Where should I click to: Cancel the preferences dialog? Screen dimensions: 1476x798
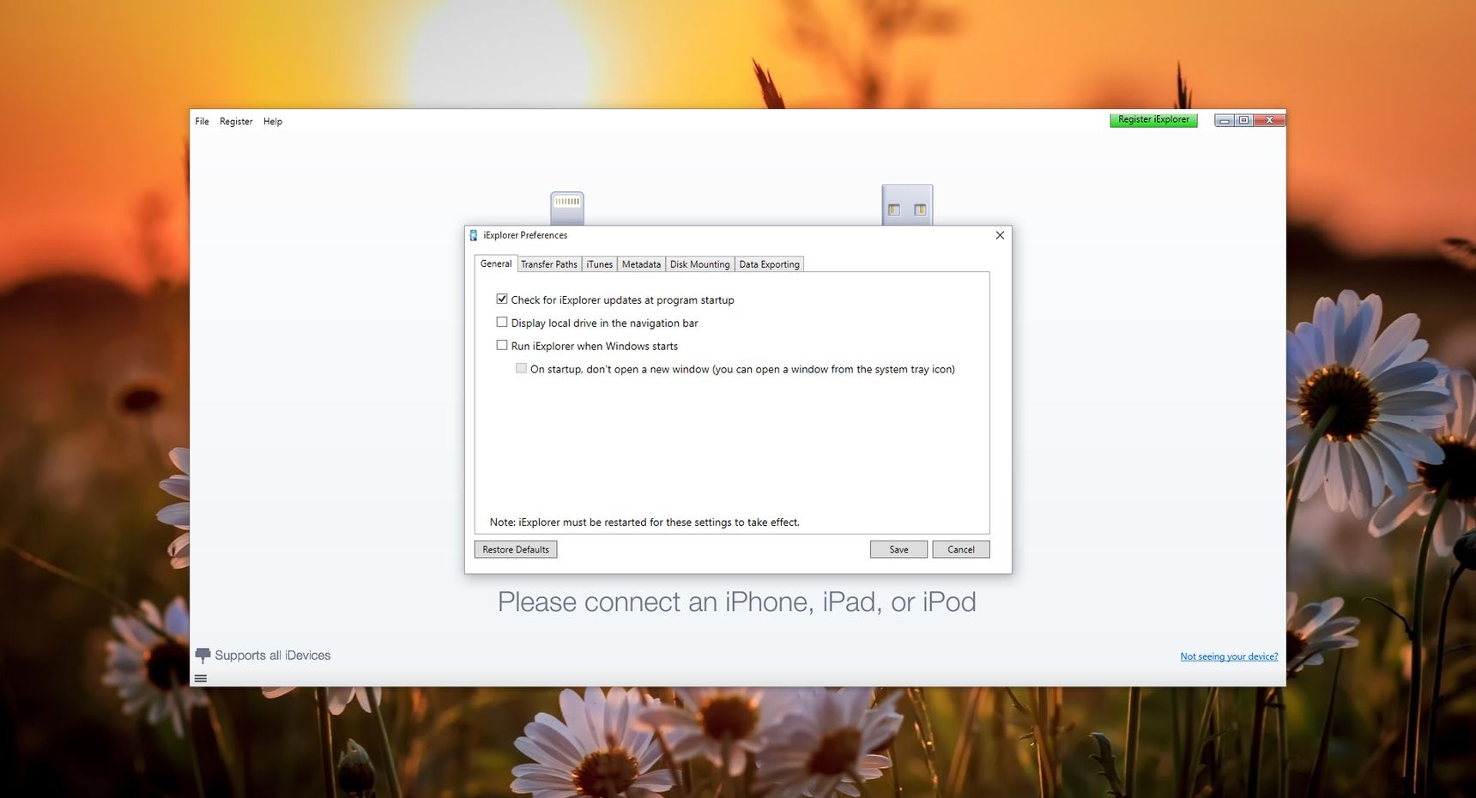961,549
